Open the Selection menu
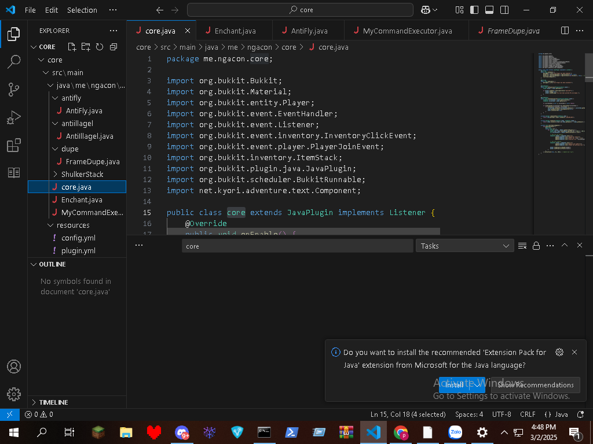Image resolution: width=593 pixels, height=444 pixels. pos(82,10)
